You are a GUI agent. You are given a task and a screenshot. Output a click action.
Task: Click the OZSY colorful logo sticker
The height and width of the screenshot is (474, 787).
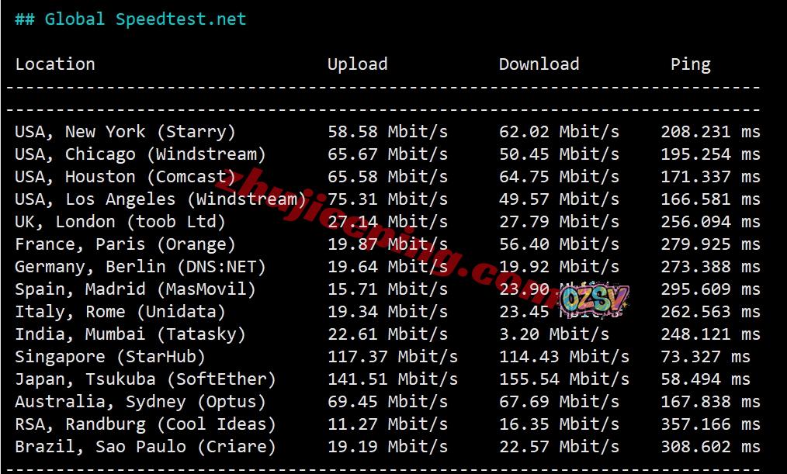coord(594,300)
